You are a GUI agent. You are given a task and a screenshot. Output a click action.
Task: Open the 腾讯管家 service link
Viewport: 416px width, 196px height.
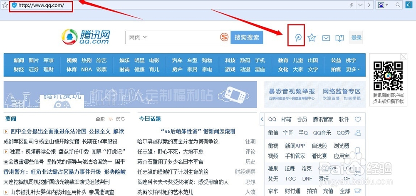pyautogui.click(x=323, y=119)
